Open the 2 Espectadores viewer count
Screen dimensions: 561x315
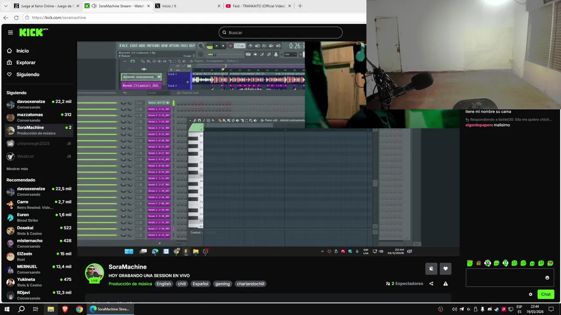(x=404, y=283)
